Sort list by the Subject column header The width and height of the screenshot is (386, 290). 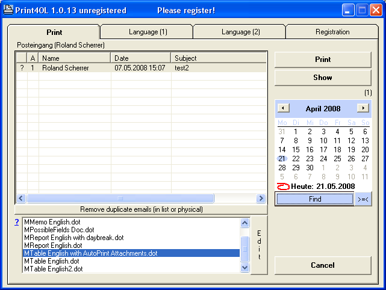coord(219,58)
